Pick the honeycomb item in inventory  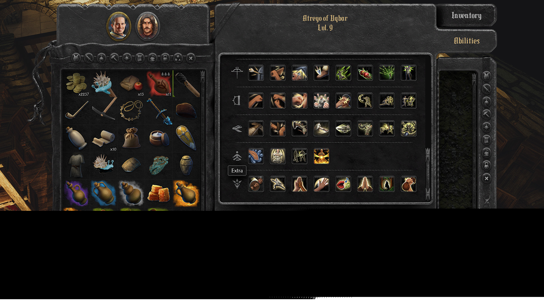(159, 193)
